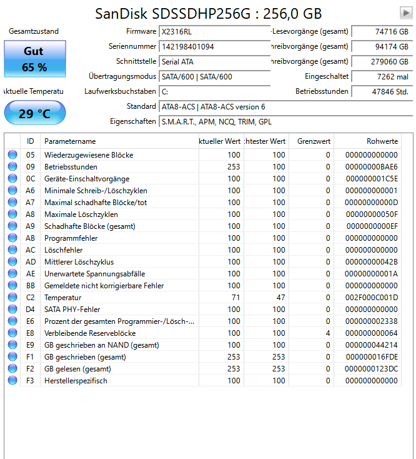Screen dimensions: 416x459
Task: Click the SanDisk SDSSDHP256G drive title
Action: coord(208,14)
